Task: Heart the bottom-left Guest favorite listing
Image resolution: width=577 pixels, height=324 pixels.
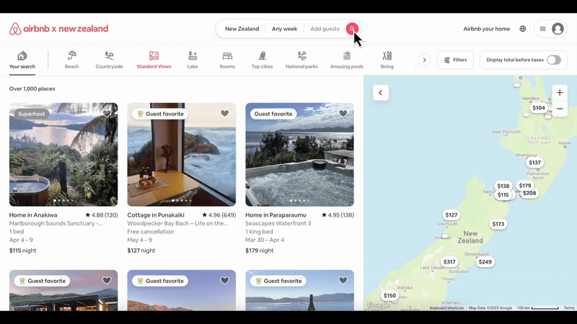Action: (107, 281)
